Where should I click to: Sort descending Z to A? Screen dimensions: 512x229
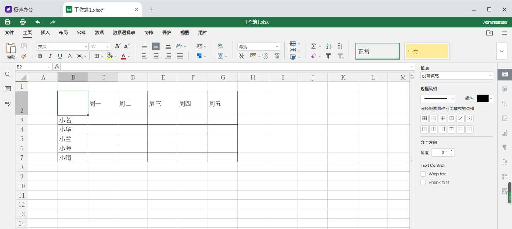tap(340, 46)
